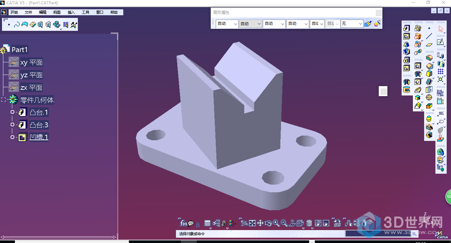Open the 帮助 menu
Screen dimensions: 451x243
114,12
